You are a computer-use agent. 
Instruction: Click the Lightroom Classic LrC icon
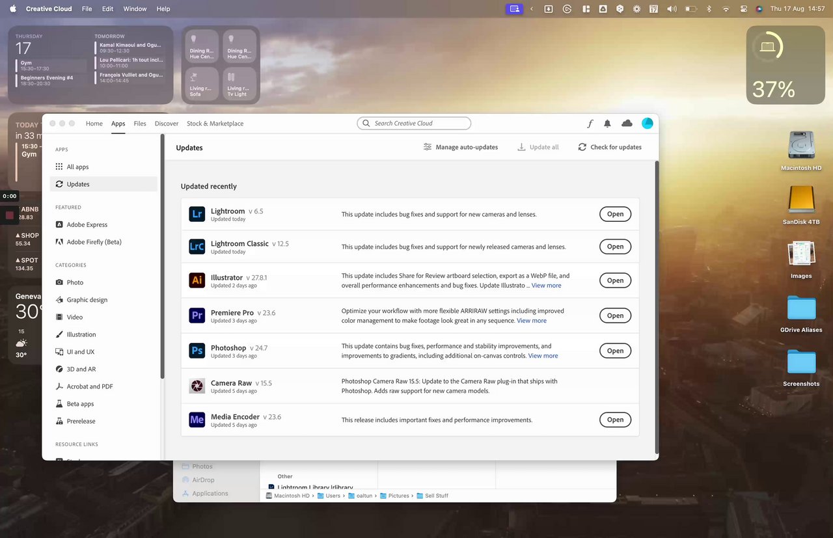click(x=197, y=247)
